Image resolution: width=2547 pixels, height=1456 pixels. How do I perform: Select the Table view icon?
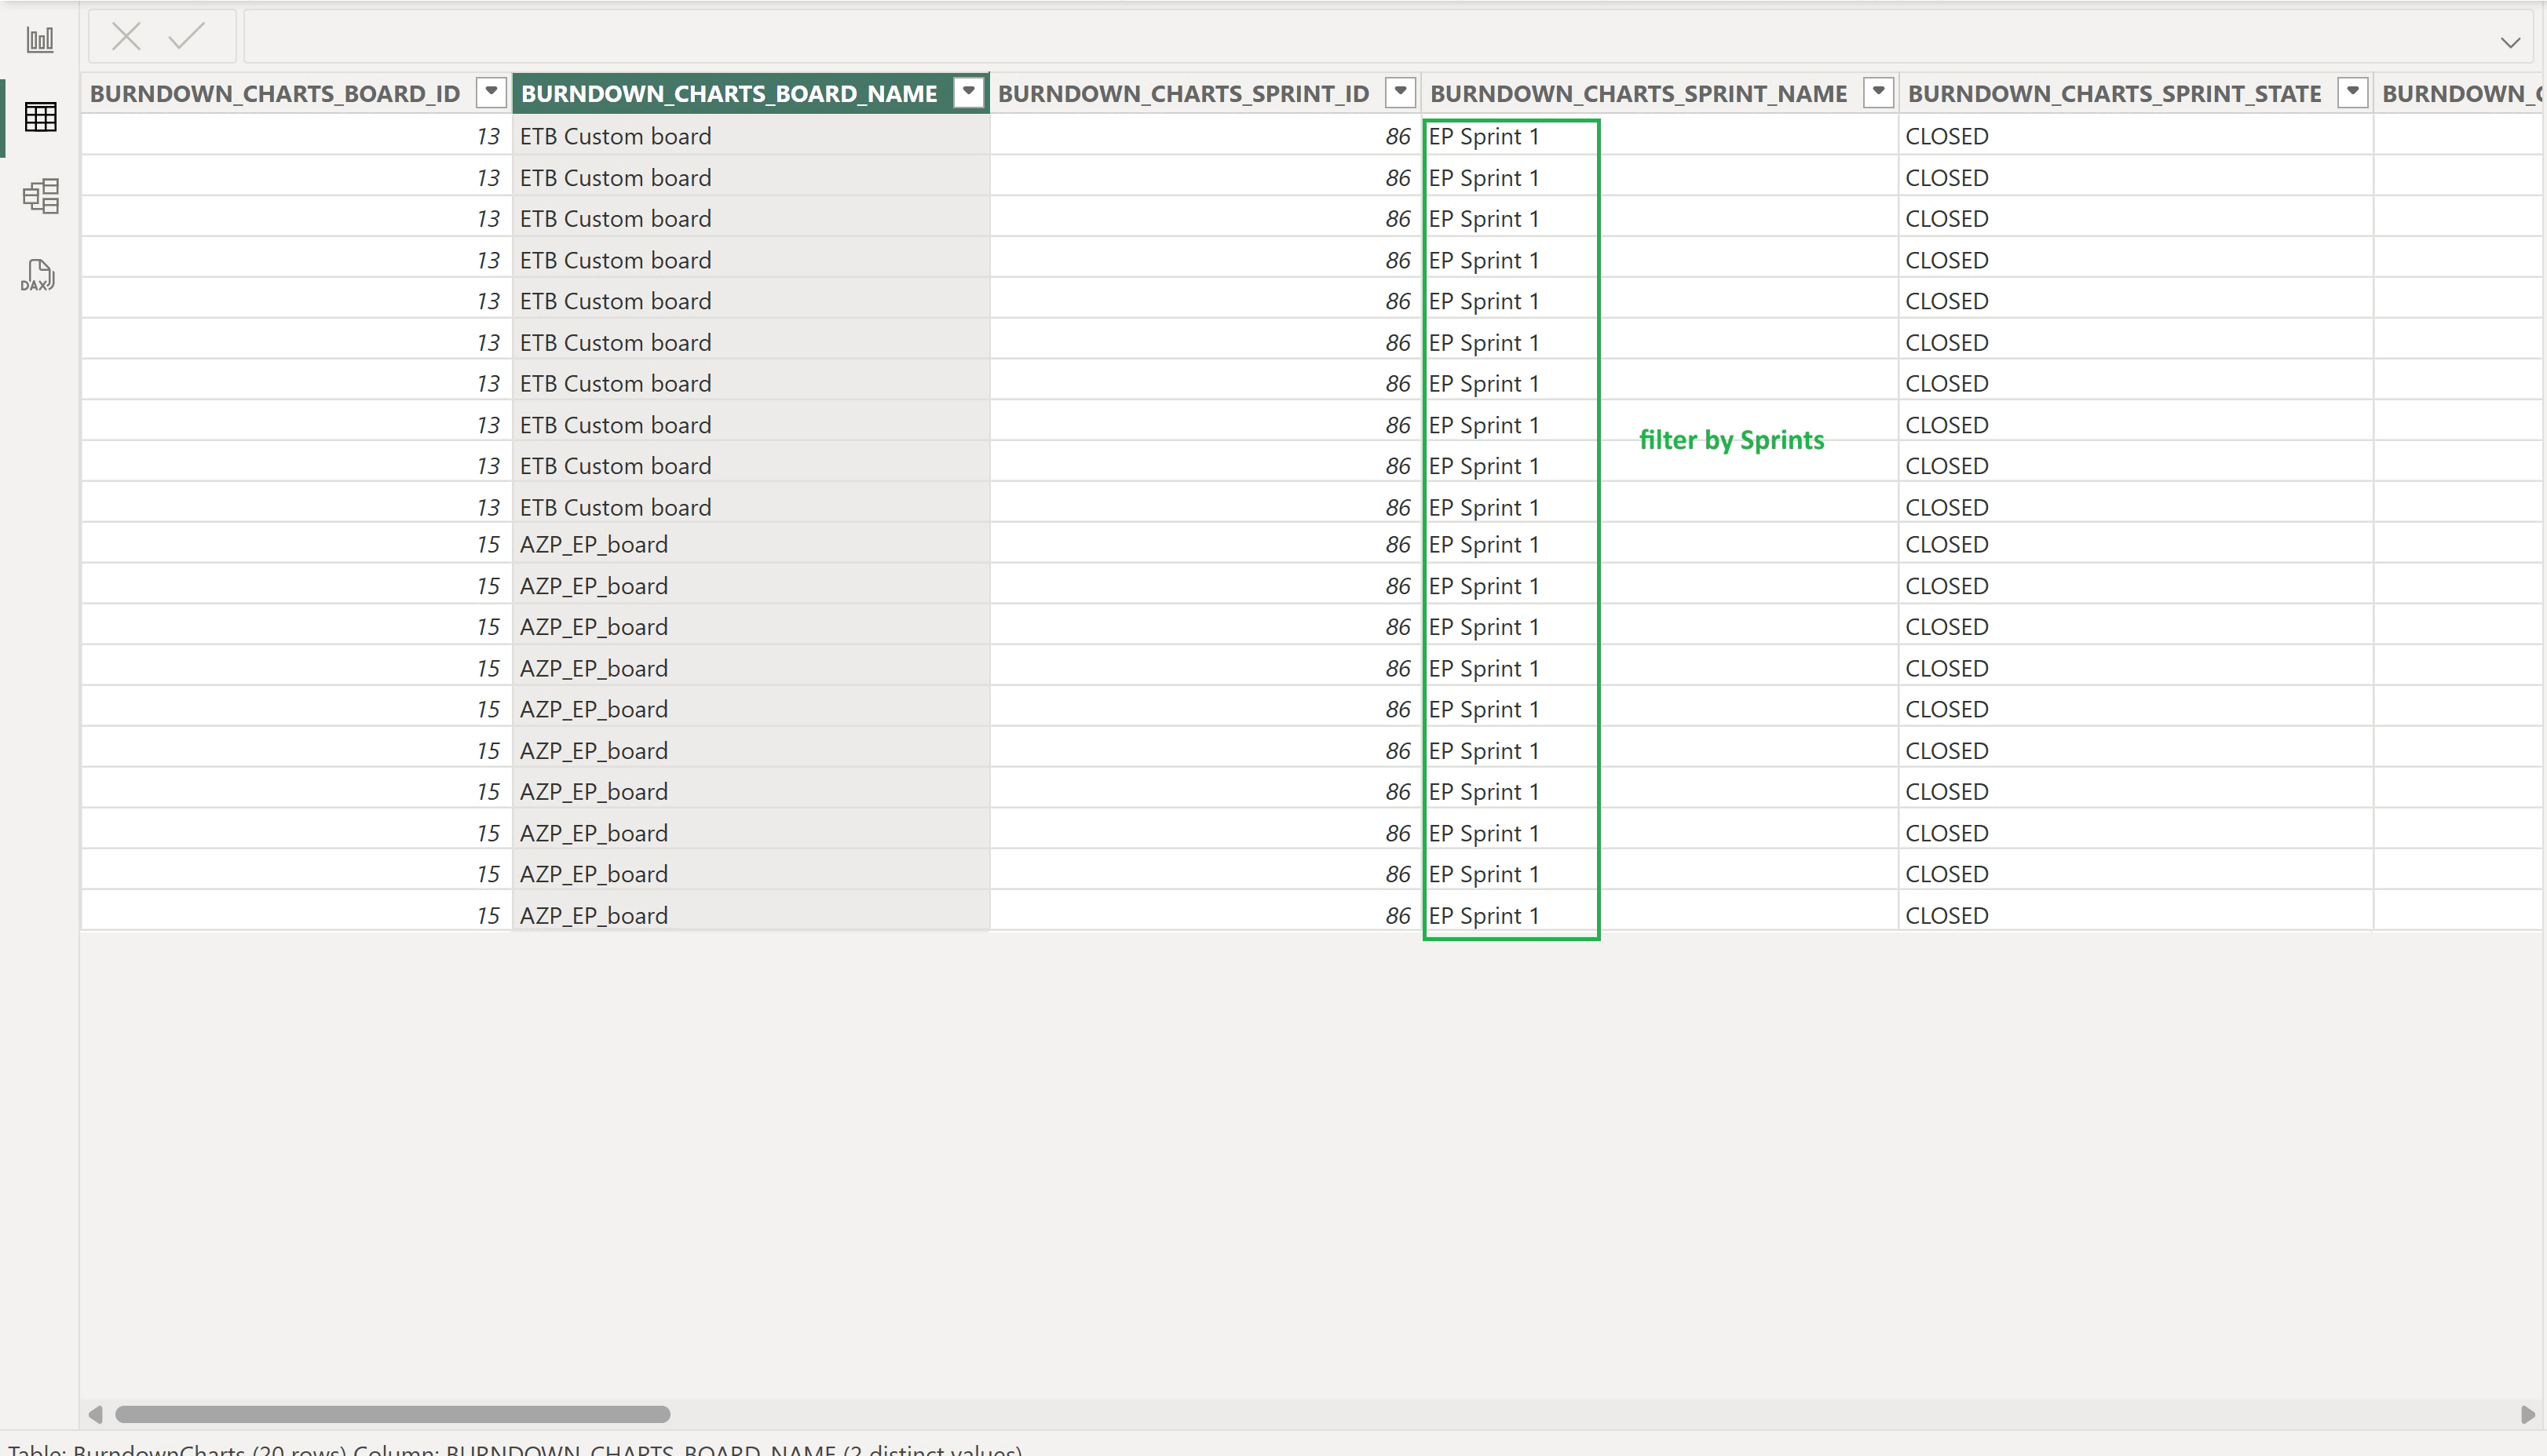(40, 117)
